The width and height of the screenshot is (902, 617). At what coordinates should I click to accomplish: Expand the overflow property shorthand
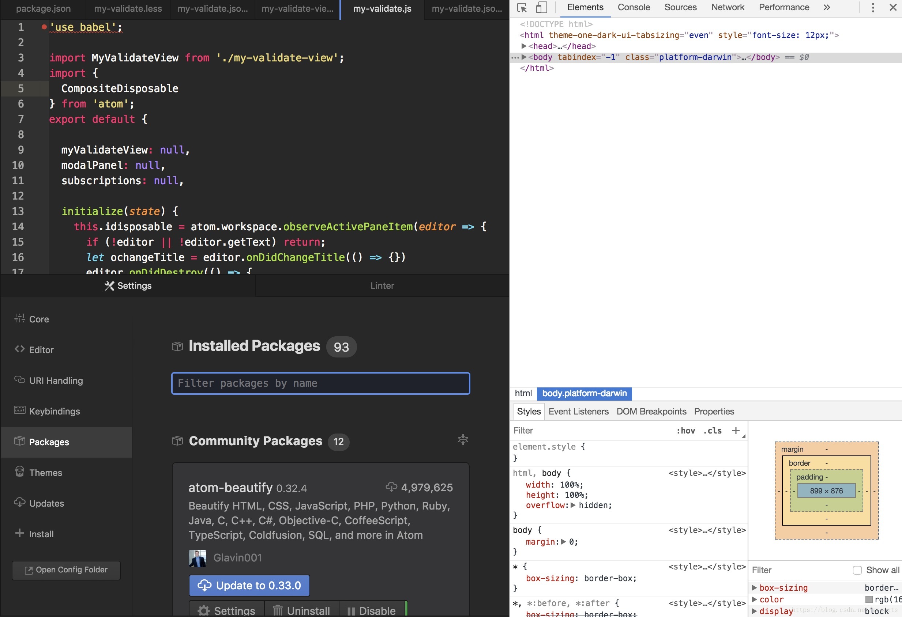coord(573,505)
